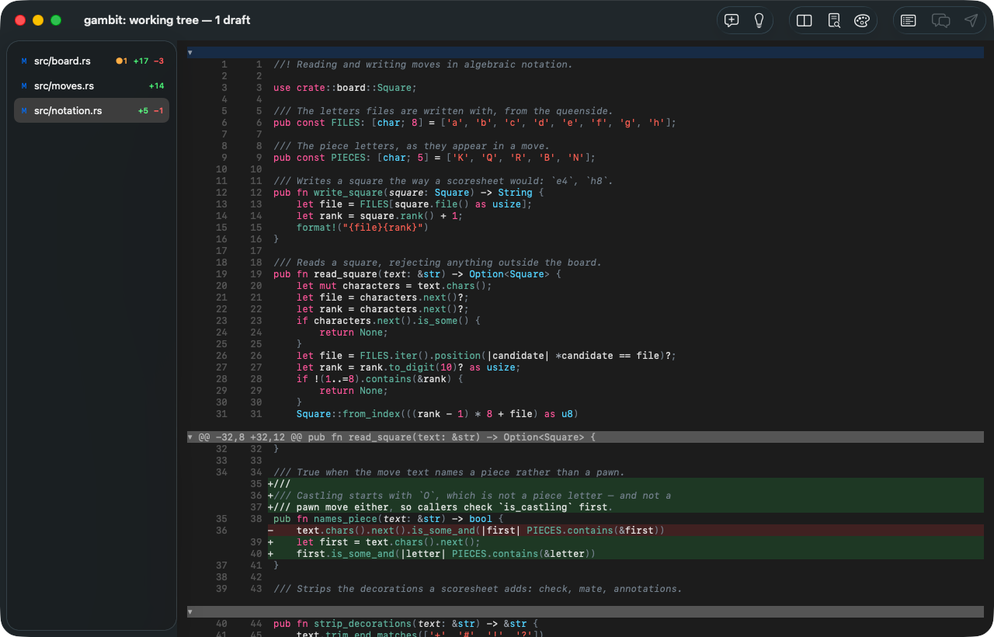Click the "+5" additions count for notation.rs
994x637 pixels.
(143, 110)
